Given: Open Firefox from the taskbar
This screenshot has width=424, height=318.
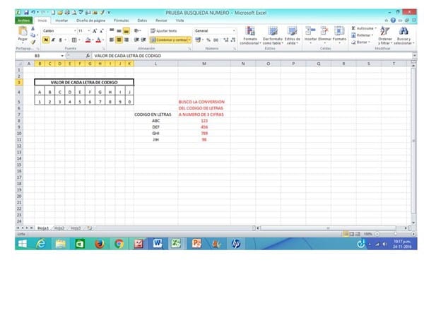Looking at the screenshot, I should pyautogui.click(x=100, y=244).
